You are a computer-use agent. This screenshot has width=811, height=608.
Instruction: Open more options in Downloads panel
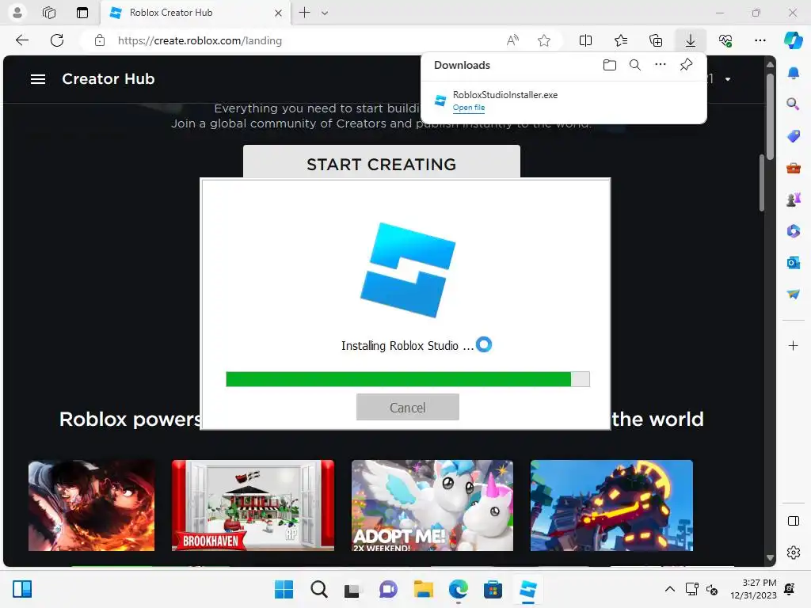661,65
